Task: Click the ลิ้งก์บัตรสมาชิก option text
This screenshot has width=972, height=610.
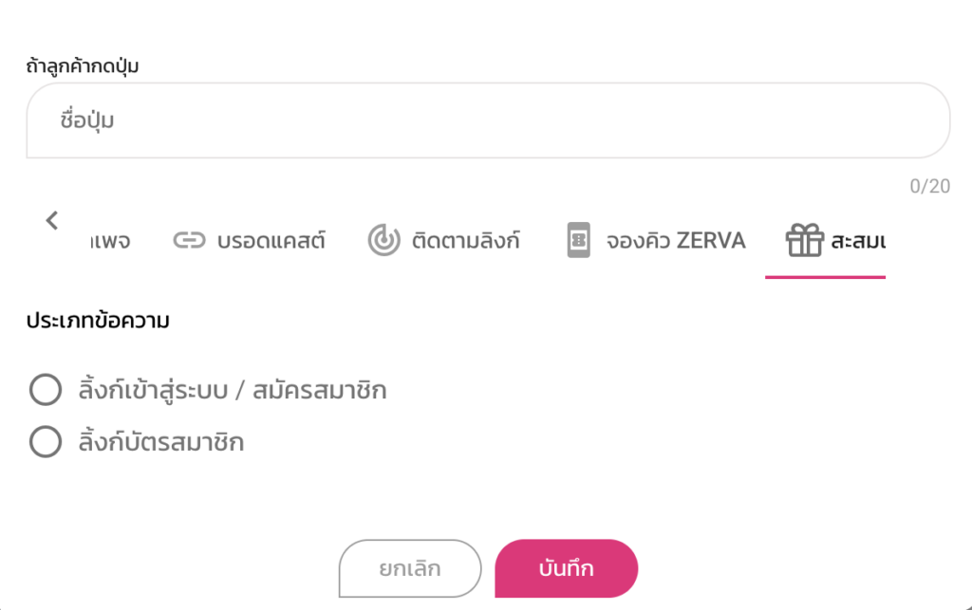Action: tap(161, 442)
